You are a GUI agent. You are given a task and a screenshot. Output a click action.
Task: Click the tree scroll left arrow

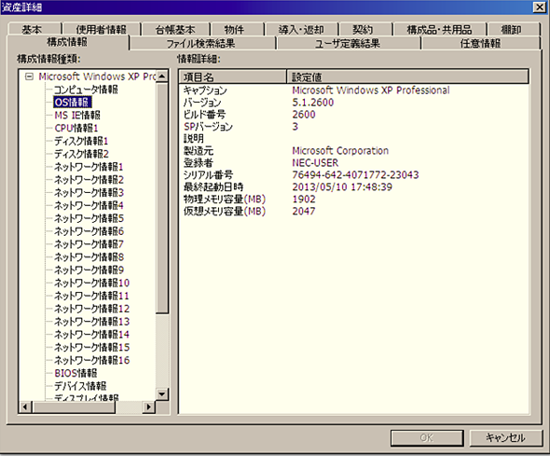point(25,407)
